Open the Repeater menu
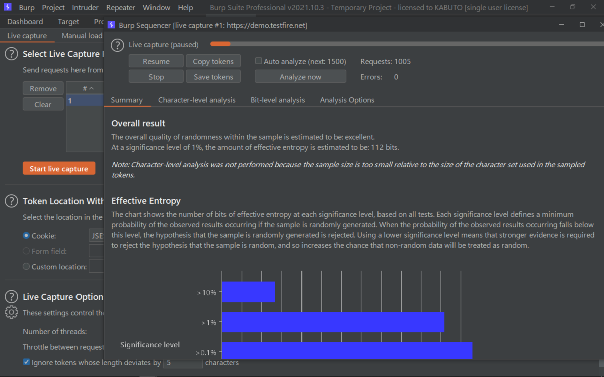Screen dimensions: 604x377 [x=121, y=8]
